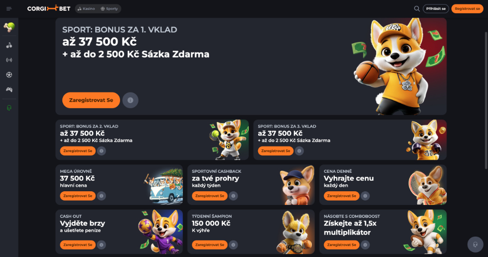
Task: Show info for Týdenní Šampion promo
Action: click(x=233, y=245)
